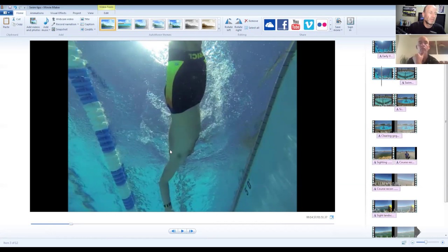The image size is (448, 252).
Task: Expand the Record narration dropdown arrow
Action: 78,24
